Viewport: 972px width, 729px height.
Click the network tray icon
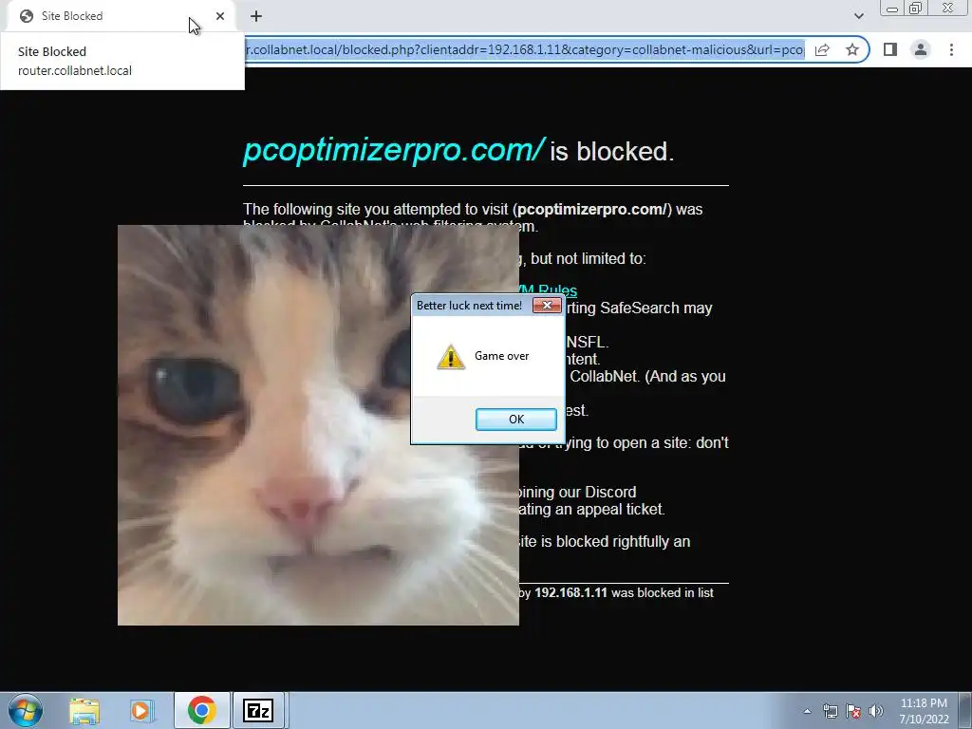(830, 711)
